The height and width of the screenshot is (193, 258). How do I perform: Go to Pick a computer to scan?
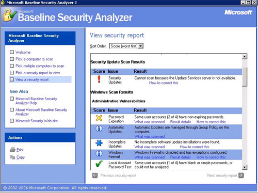(35, 59)
